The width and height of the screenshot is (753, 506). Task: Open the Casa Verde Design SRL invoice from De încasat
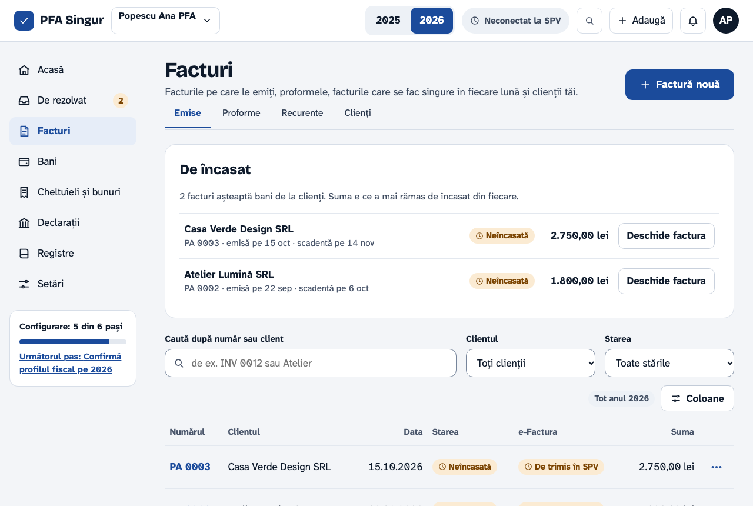click(666, 236)
